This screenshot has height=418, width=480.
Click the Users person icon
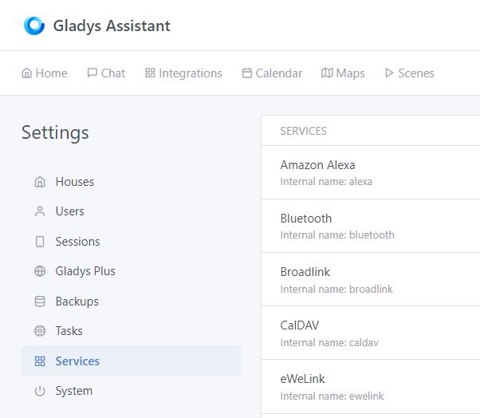(x=40, y=211)
